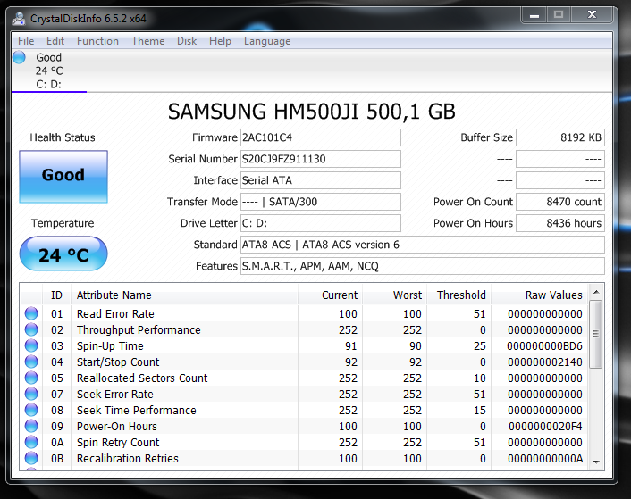
Task: Open the Theme menu
Action: (x=147, y=41)
